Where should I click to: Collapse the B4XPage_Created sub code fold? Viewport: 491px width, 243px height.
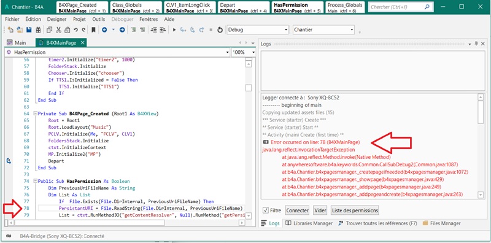pos(35,114)
